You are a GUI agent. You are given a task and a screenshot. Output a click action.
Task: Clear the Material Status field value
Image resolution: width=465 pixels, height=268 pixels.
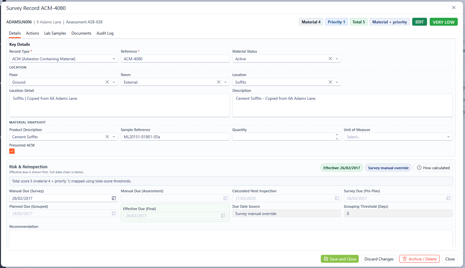click(x=330, y=59)
